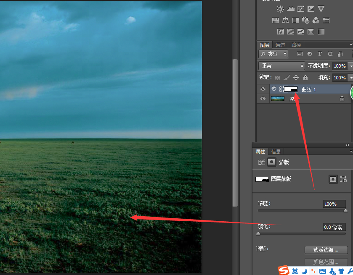This screenshot has width=353, height=275.
Task: Switch to the 通道 tab
Action: [280, 45]
